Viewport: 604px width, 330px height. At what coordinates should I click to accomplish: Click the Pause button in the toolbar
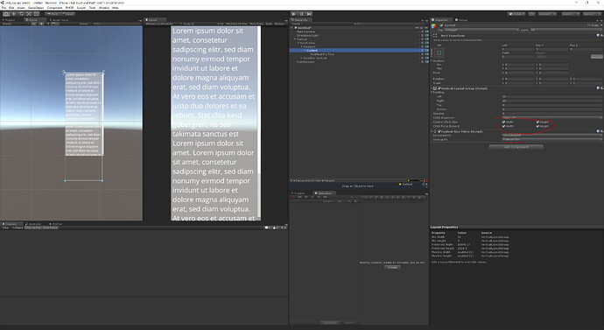tap(302, 14)
